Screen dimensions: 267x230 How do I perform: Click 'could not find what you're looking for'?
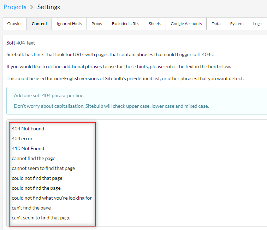coord(52,198)
